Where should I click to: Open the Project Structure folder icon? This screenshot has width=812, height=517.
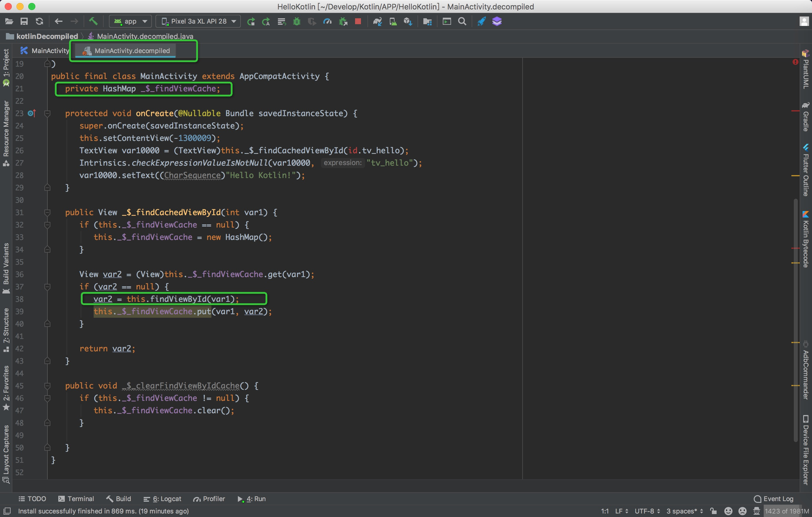(x=427, y=22)
